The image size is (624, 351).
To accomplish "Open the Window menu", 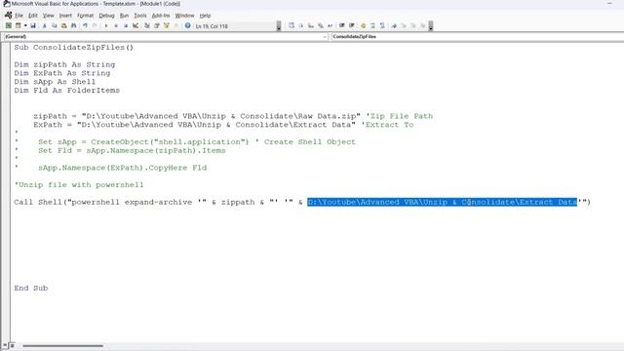I will pos(184,16).
